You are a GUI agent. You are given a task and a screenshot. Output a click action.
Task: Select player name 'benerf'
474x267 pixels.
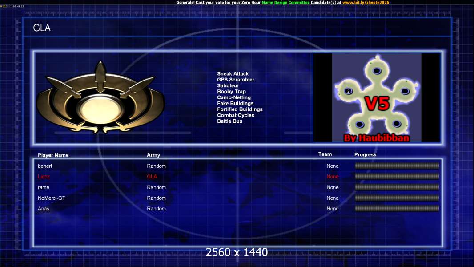[45, 166]
